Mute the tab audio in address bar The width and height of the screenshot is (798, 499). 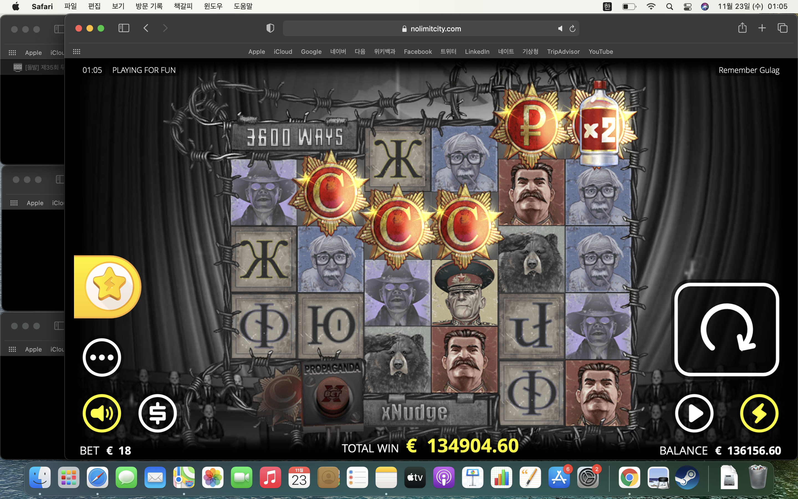(560, 29)
